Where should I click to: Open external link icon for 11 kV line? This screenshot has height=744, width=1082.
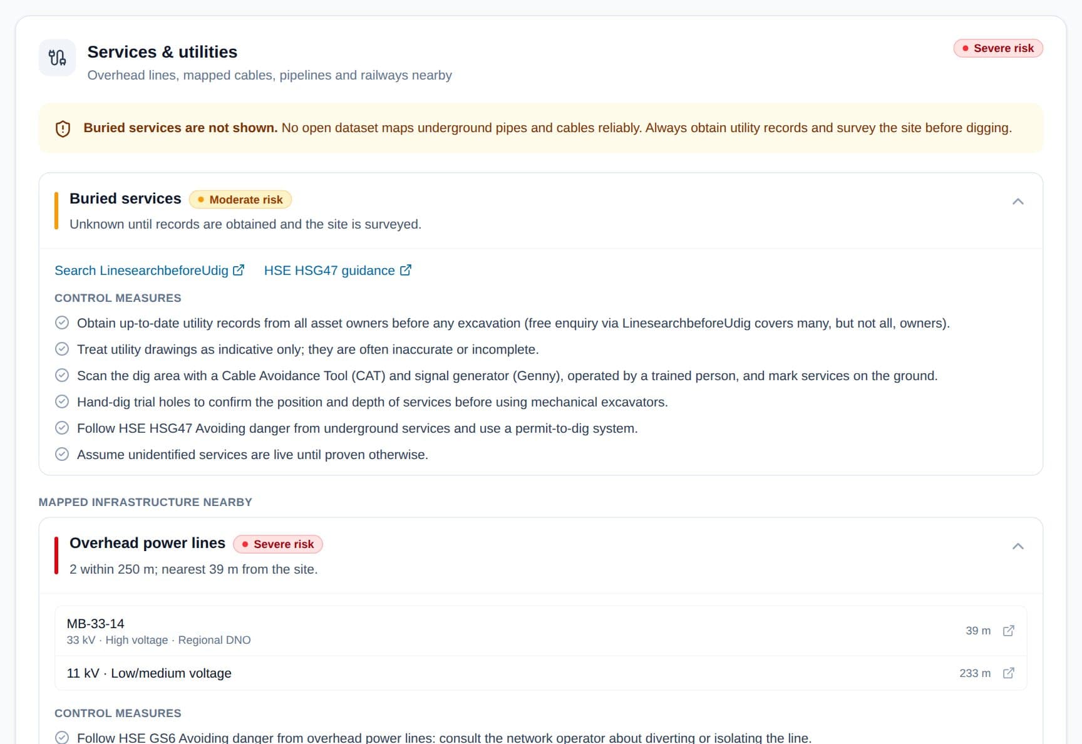click(x=1008, y=673)
